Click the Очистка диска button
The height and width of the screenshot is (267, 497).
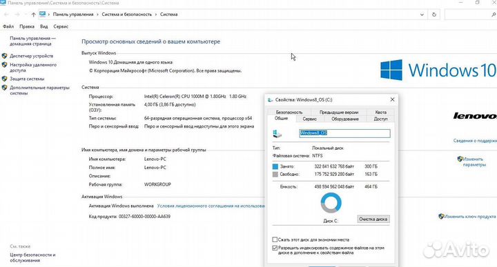pos(373,219)
